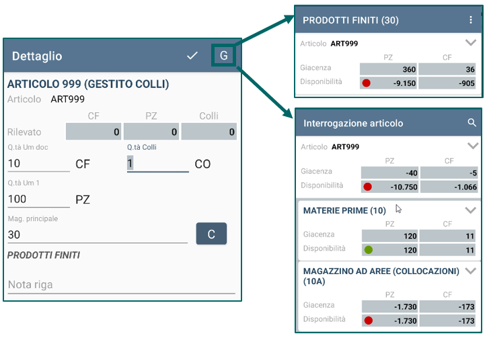
Task: Confirm with the checkmark icon in Dettaglio
Action: click(192, 56)
